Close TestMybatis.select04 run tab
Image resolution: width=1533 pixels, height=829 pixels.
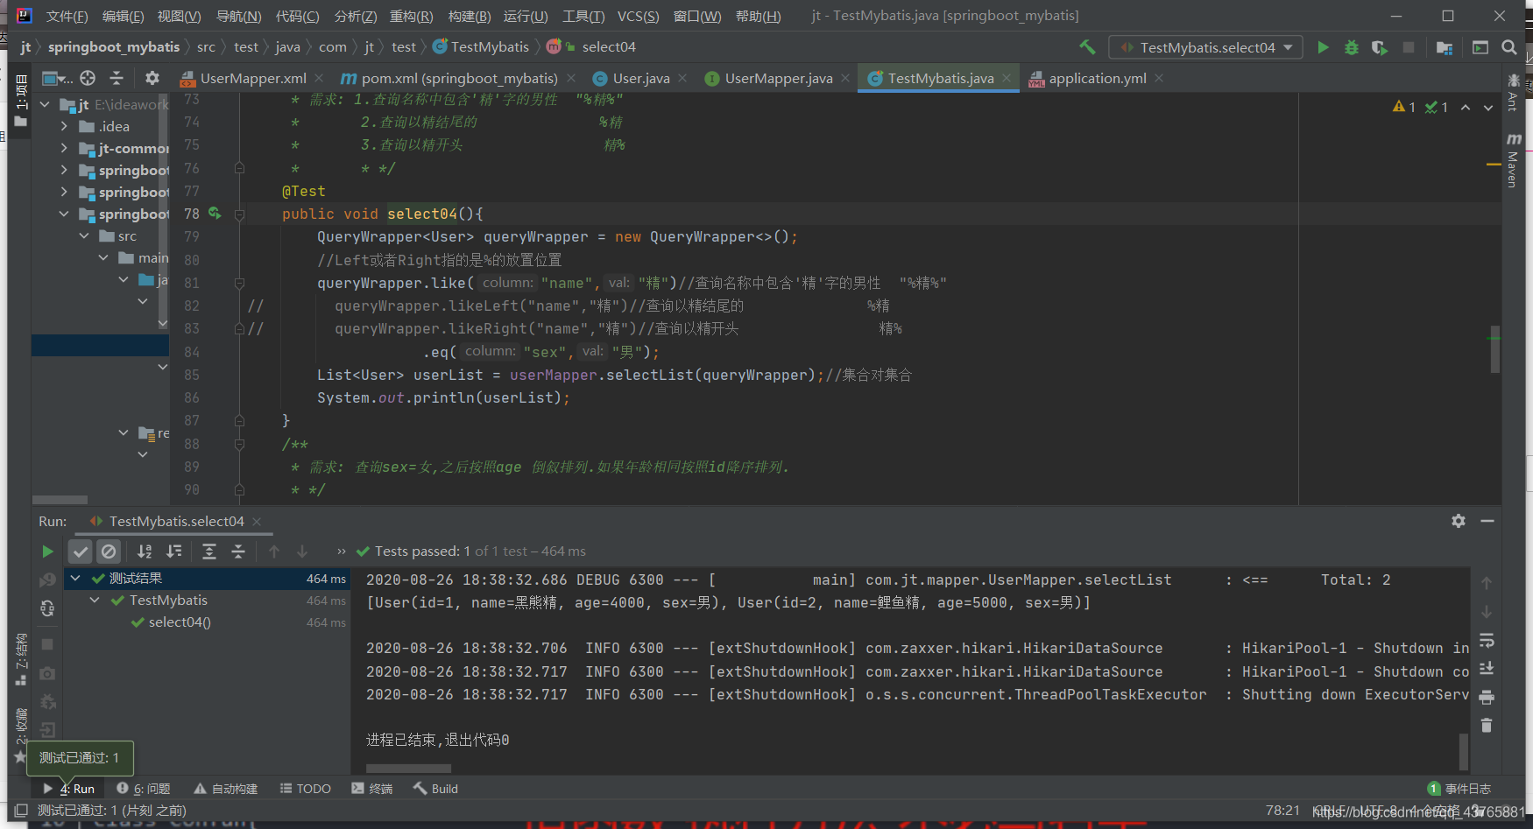257,522
